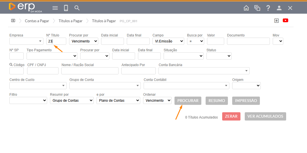Open the hamburger main menu

click(x=55, y=8)
